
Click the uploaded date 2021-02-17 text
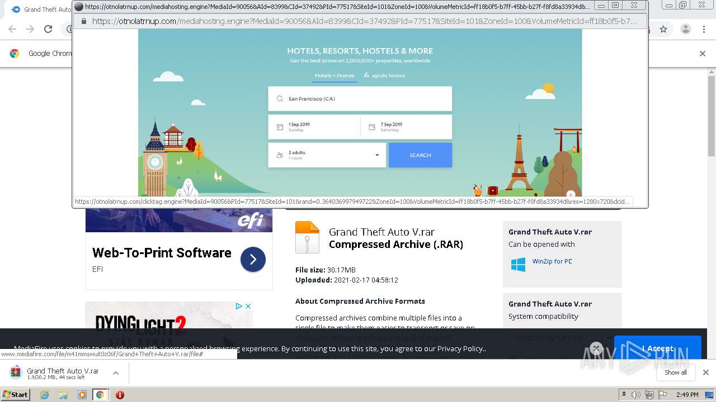click(x=366, y=280)
